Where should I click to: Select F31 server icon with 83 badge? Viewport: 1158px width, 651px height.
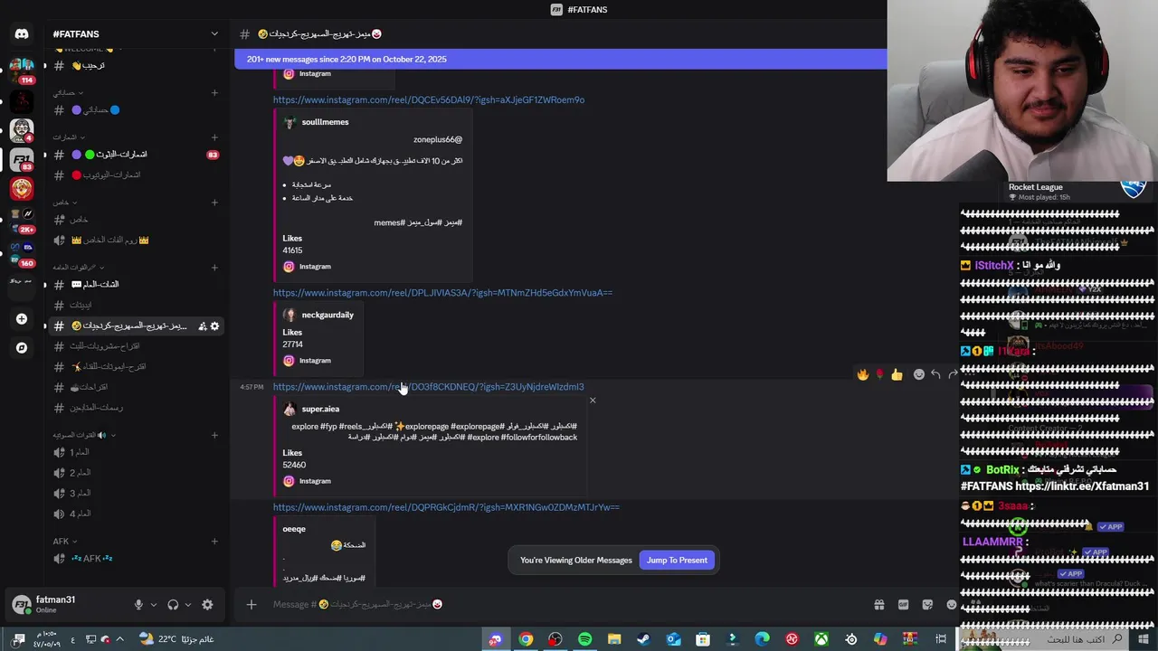22,159
